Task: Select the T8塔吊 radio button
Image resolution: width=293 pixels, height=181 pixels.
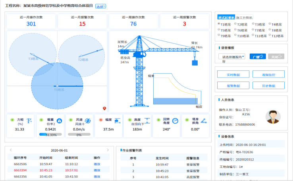Action: [270, 29]
